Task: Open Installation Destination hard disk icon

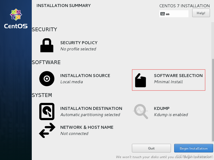Action: 47,112
